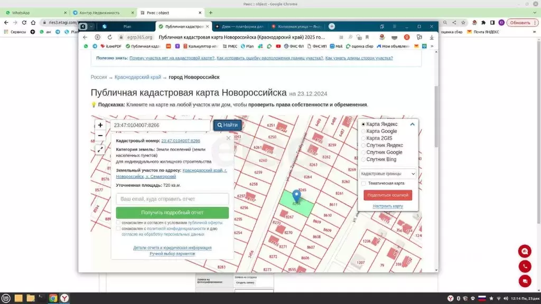
Task: Toggle fullscreen map mode icon
Action: coord(100,149)
